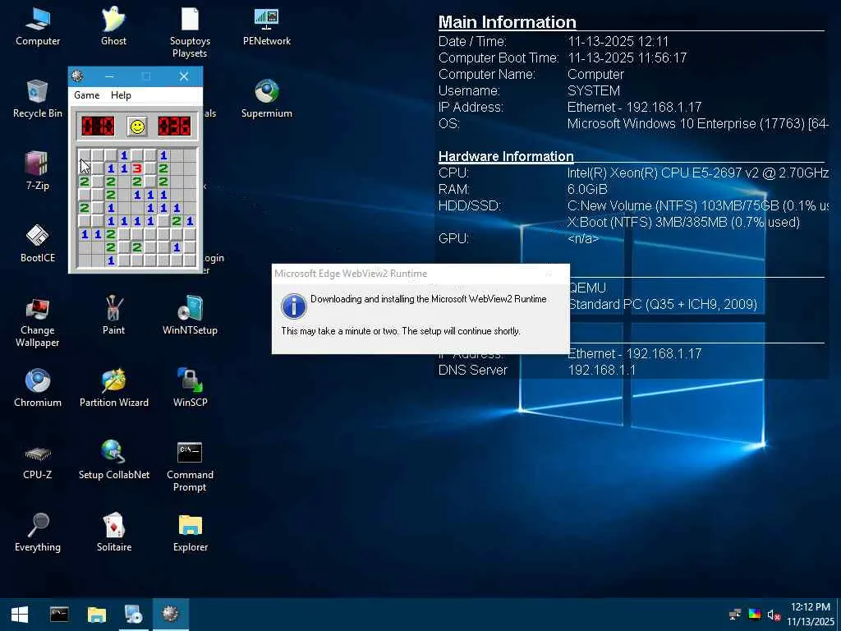Viewport: 841px width, 631px height.
Task: Open the Game menu in Minesweeper
Action: (87, 95)
